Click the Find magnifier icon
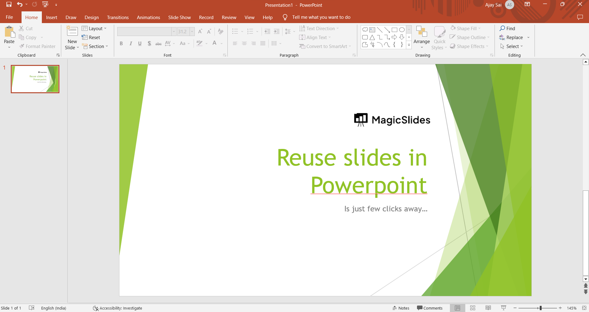 [x=502, y=28]
